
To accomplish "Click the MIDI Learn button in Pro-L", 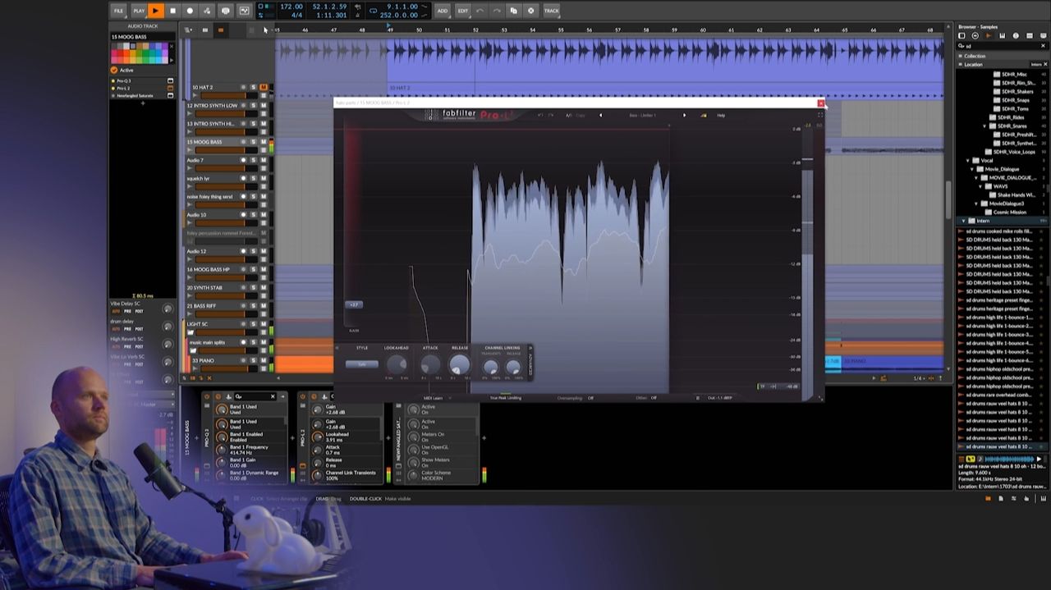I will point(433,398).
